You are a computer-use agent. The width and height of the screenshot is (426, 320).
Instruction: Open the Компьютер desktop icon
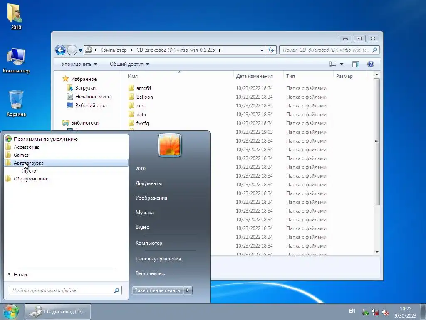pos(16,61)
